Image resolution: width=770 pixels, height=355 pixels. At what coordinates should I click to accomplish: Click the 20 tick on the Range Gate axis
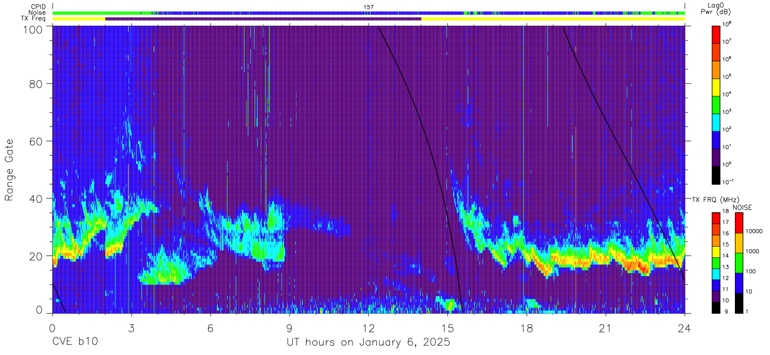point(37,255)
